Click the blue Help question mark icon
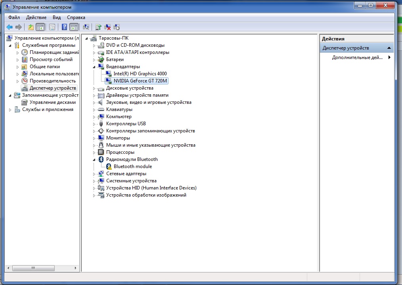Image resolution: width=402 pixels, height=285 pixels. (x=64, y=27)
